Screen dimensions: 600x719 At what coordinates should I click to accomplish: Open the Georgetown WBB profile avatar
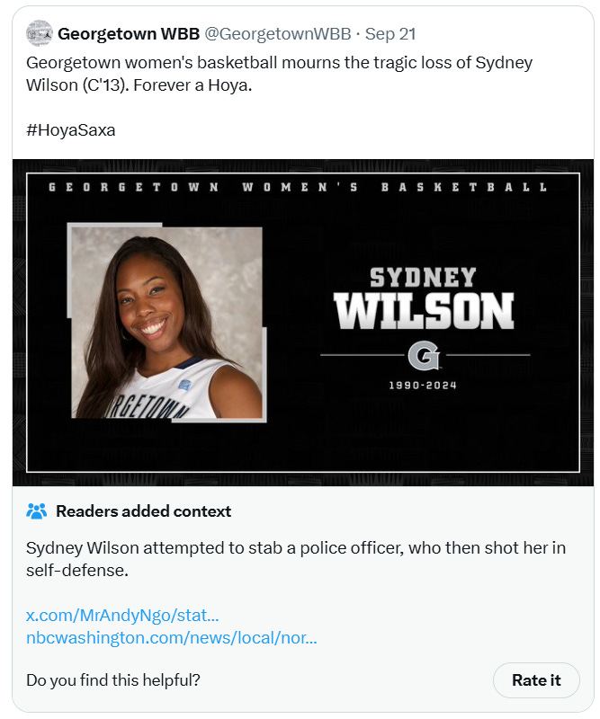(x=39, y=33)
